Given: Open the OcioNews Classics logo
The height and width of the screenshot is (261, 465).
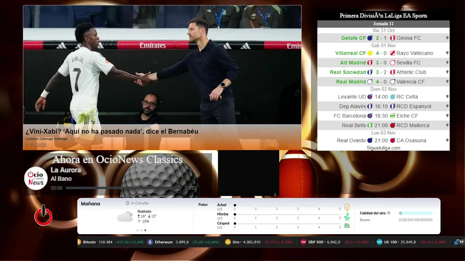Looking at the screenshot, I should (x=36, y=178).
